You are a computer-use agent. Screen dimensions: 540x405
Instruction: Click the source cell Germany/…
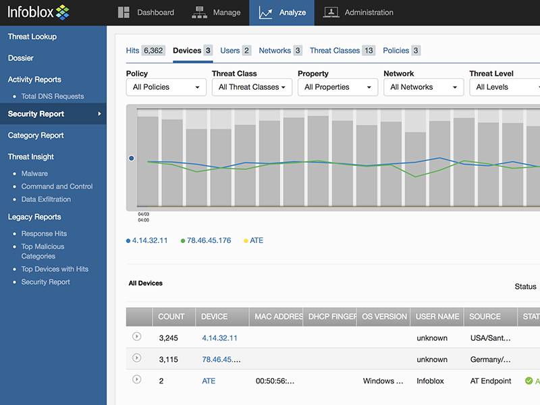click(491, 360)
